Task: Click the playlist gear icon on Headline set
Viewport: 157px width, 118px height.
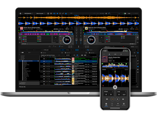Action: coord(38,61)
